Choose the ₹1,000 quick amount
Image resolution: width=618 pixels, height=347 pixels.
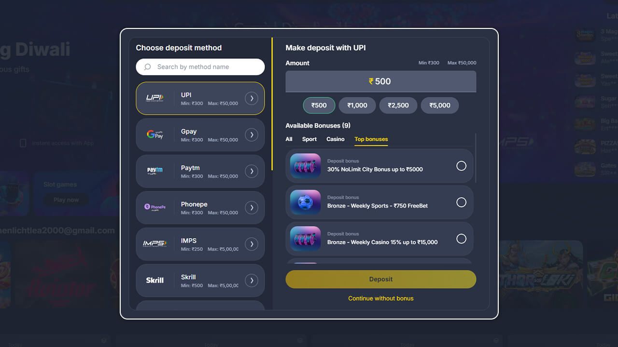[x=357, y=106]
